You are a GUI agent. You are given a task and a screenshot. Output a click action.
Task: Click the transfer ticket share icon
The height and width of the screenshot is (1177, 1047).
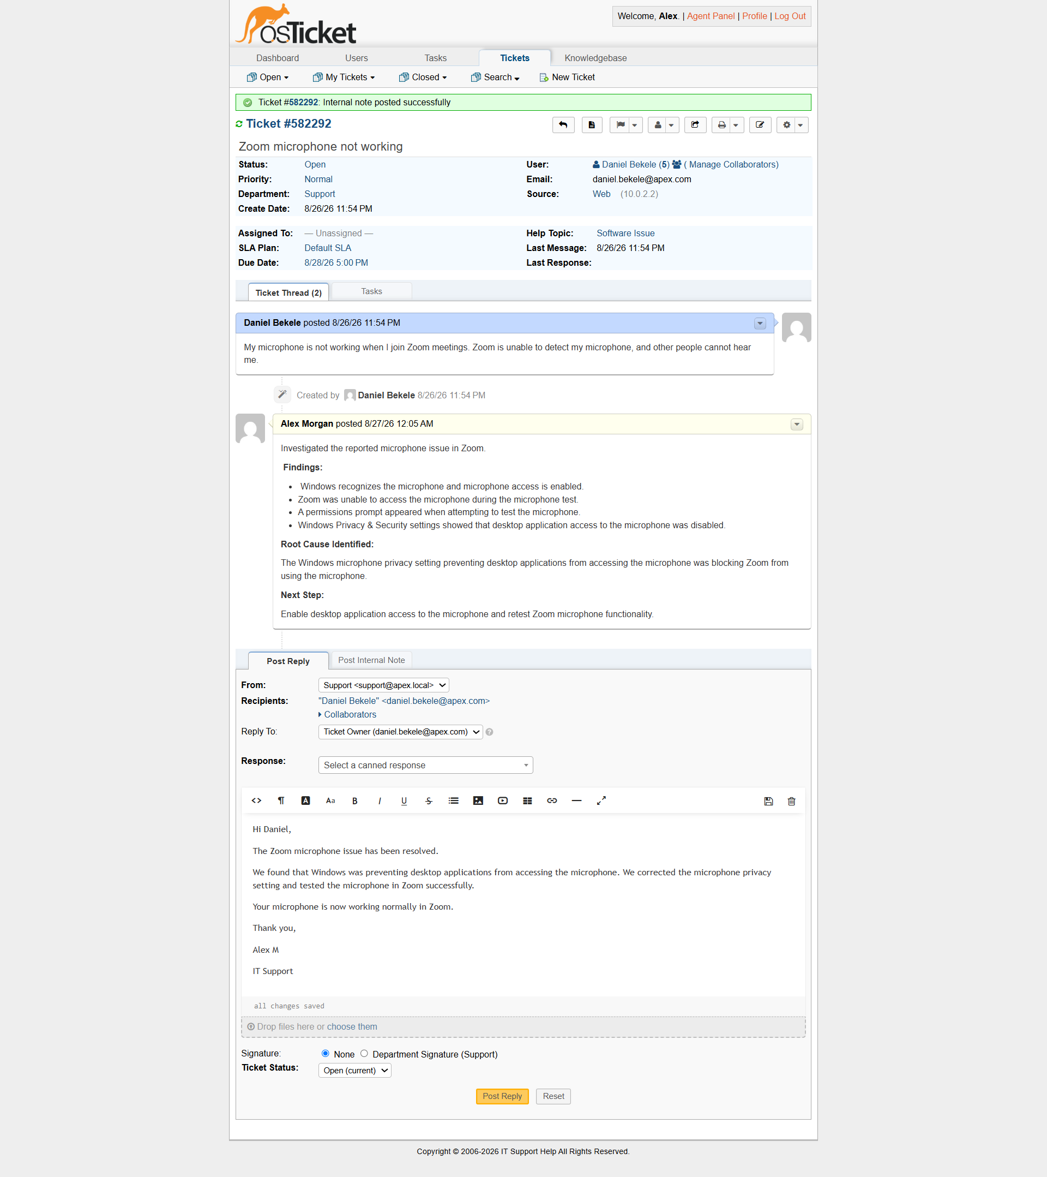coord(695,125)
